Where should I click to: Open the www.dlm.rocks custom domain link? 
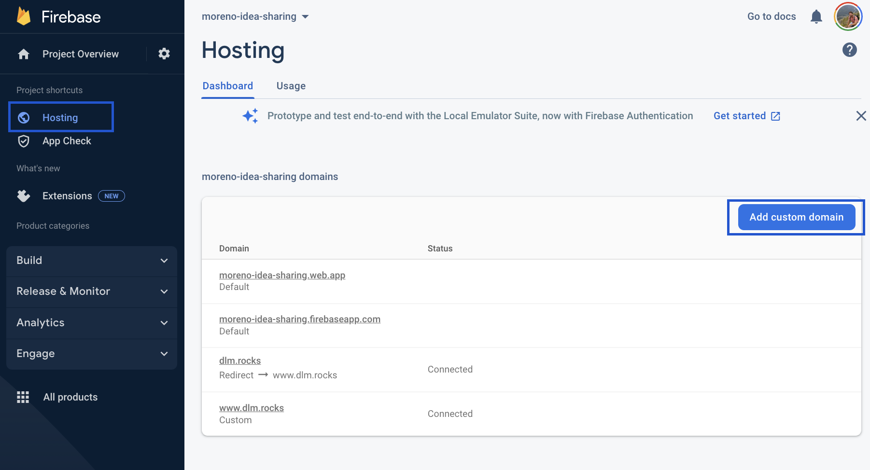252,408
